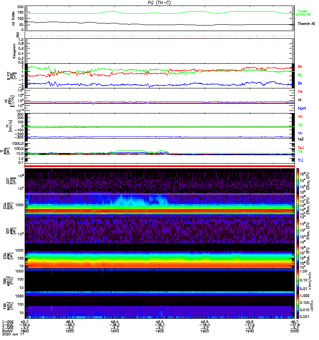319x340 pixels.
Task: Click the "1840" time tick label
Action: (114, 331)
